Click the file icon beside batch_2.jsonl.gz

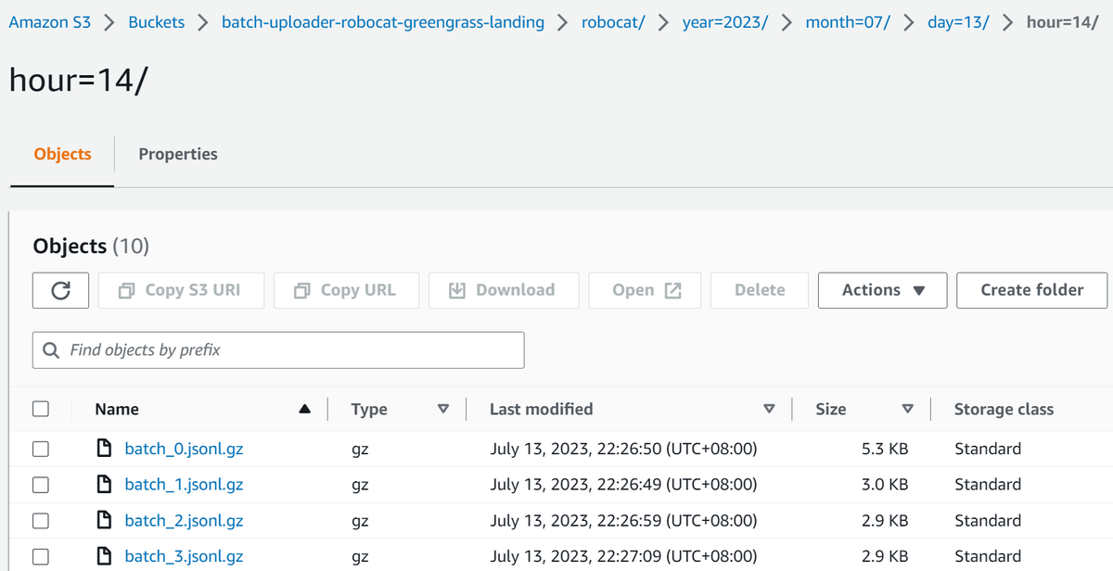point(105,521)
